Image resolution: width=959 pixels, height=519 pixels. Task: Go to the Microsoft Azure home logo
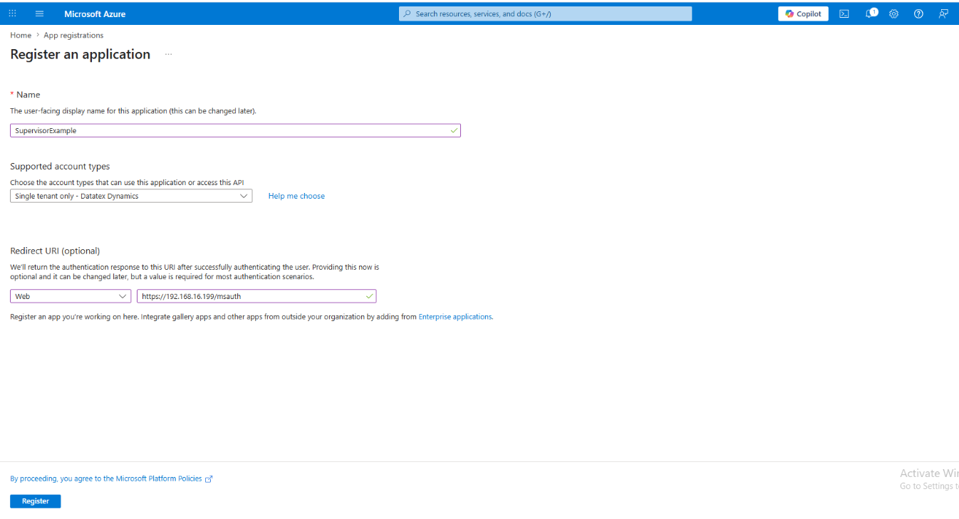95,14
